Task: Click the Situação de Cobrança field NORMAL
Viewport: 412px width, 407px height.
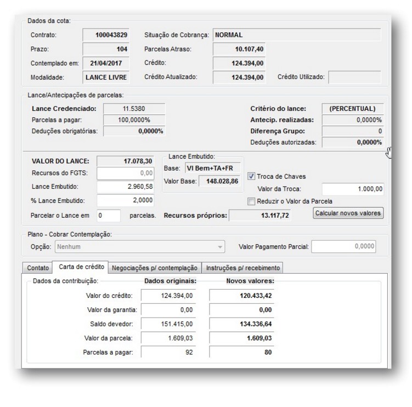Action: click(x=297, y=35)
